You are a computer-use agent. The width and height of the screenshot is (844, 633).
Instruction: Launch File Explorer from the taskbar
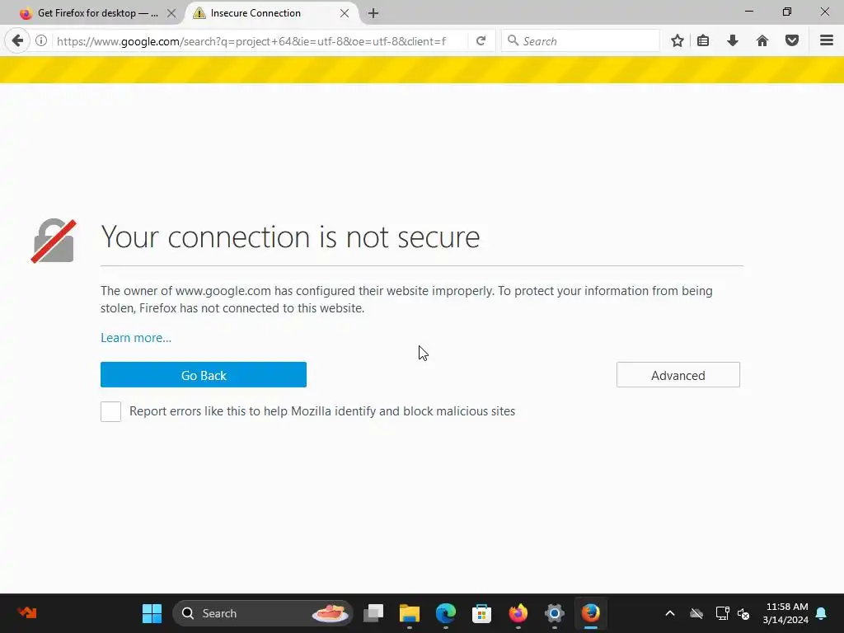[x=409, y=613]
